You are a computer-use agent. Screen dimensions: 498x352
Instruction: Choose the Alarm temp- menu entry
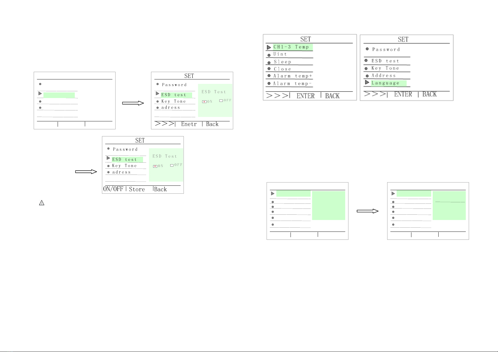point(292,84)
